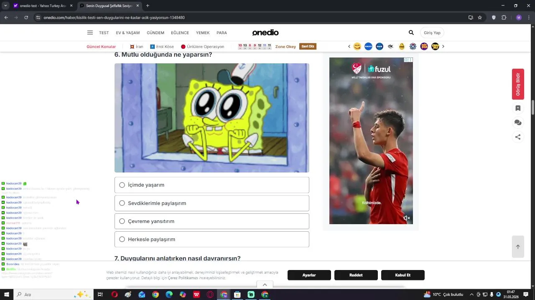
Task: Reject cookies with Reddet
Action: coord(356,275)
